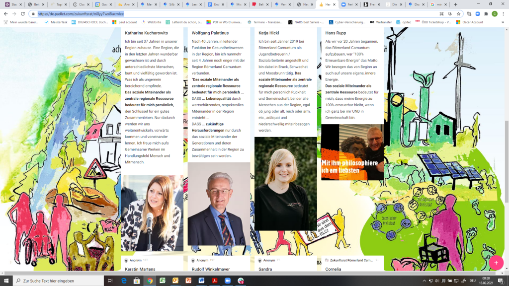509x286 pixels.
Task: Switch to the first Slack browser tab
Action: [11, 4]
